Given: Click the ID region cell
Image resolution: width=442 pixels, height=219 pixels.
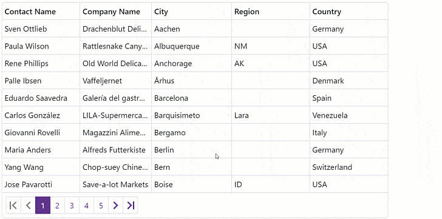Looking at the screenshot, I should tap(271, 184).
